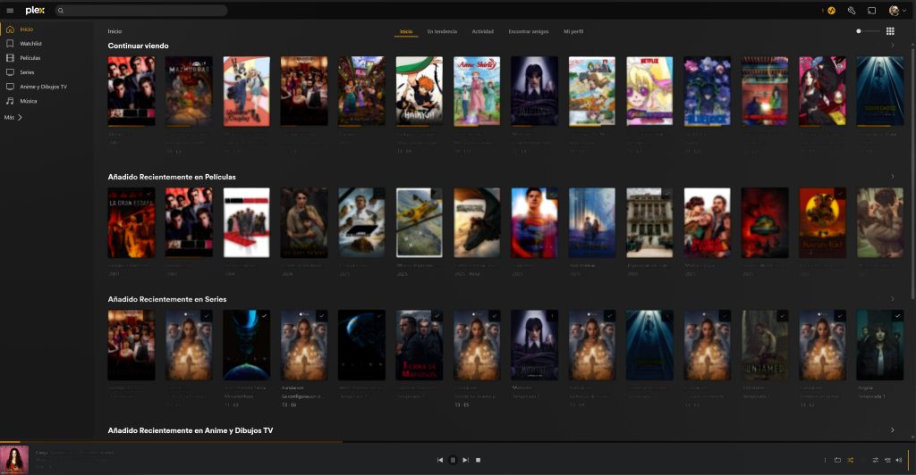The image size is (916, 475).
Task: Select the Inicio tab
Action: [x=406, y=31]
